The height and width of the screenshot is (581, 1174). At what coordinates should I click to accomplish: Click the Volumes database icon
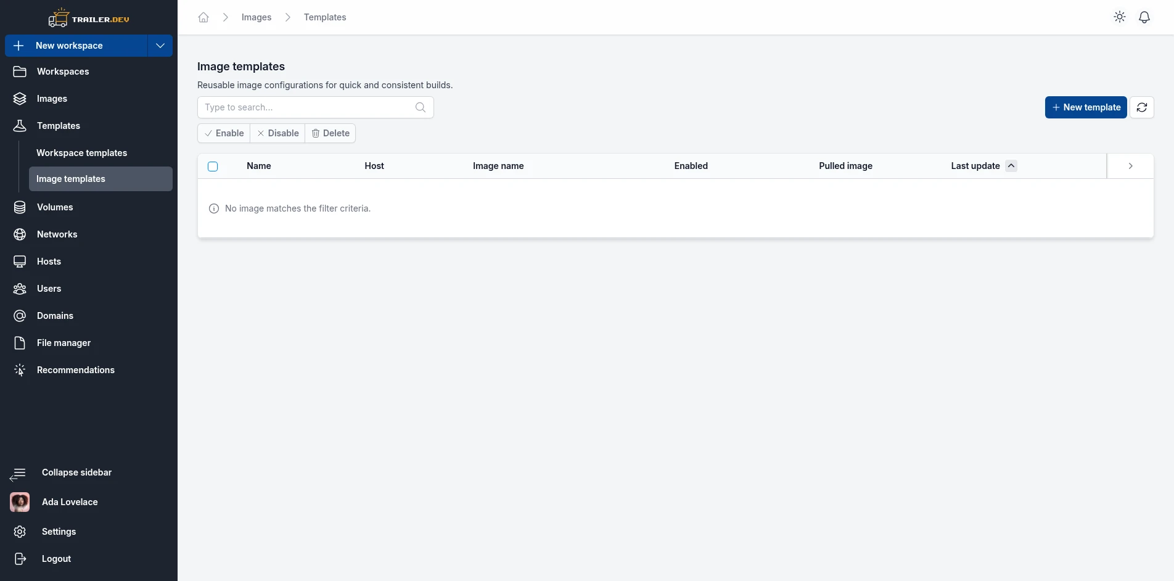(20, 207)
